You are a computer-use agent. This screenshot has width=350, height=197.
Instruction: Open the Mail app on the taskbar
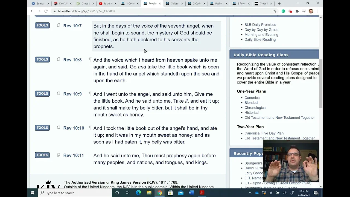181,193
